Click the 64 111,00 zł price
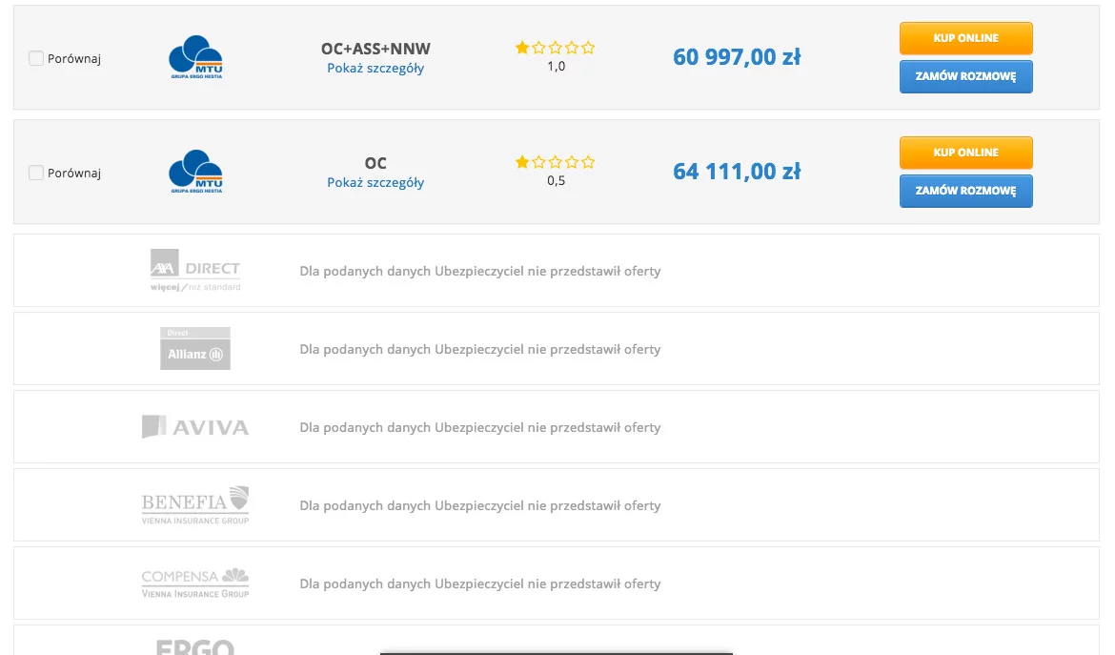Screen dimensions: 1115x655 point(737,172)
